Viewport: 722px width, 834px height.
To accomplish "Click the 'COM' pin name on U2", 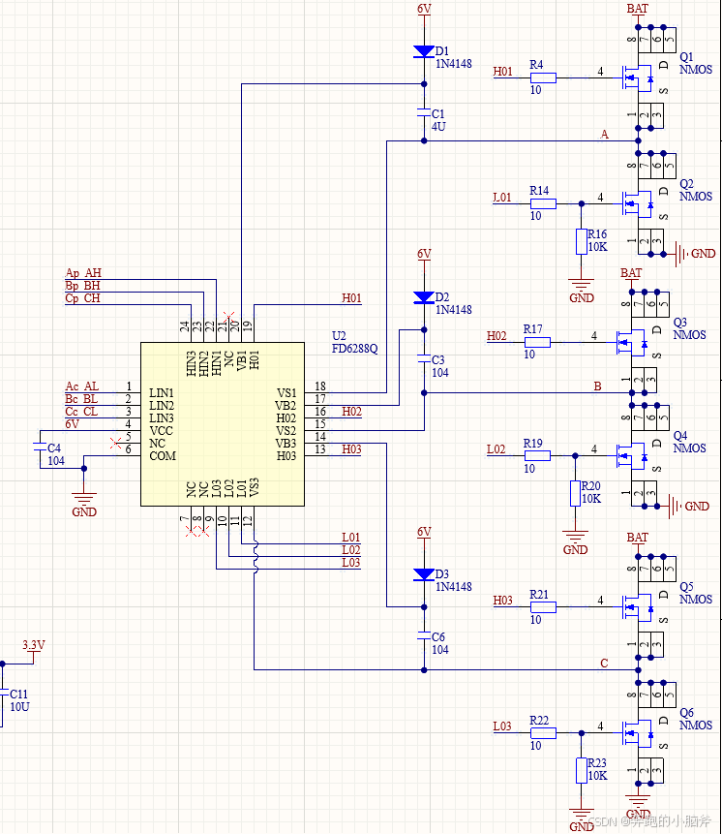I will pyautogui.click(x=162, y=456).
